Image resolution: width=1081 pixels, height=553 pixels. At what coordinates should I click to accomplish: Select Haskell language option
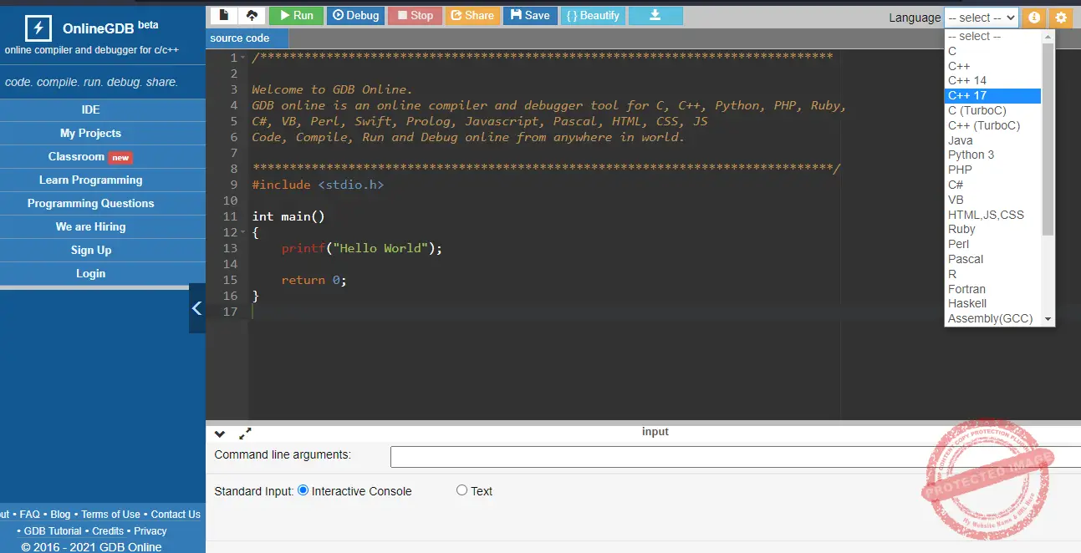click(x=993, y=303)
